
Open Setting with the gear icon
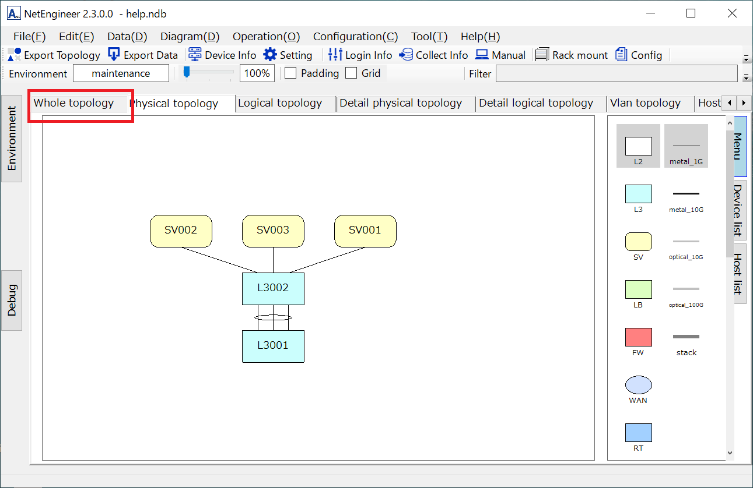270,55
